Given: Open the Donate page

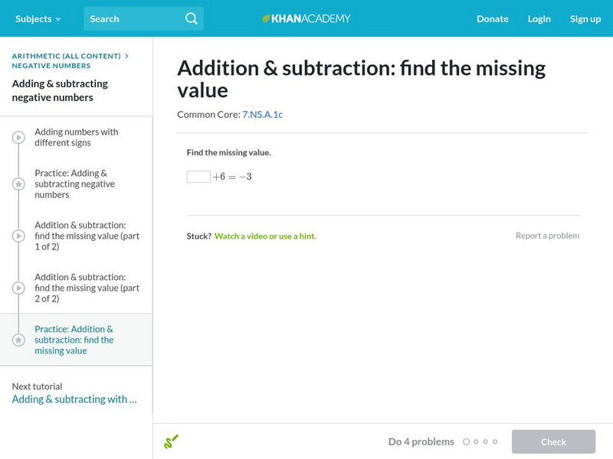Looking at the screenshot, I should click(x=492, y=18).
